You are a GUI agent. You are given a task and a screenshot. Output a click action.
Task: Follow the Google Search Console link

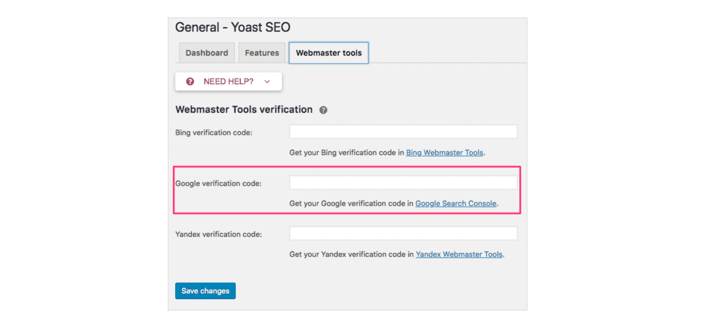[x=456, y=203]
